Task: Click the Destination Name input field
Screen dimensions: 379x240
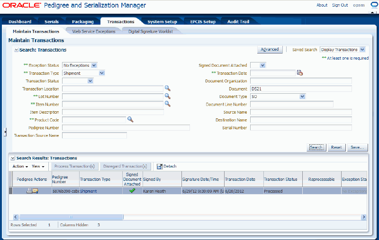Action: click(301, 120)
